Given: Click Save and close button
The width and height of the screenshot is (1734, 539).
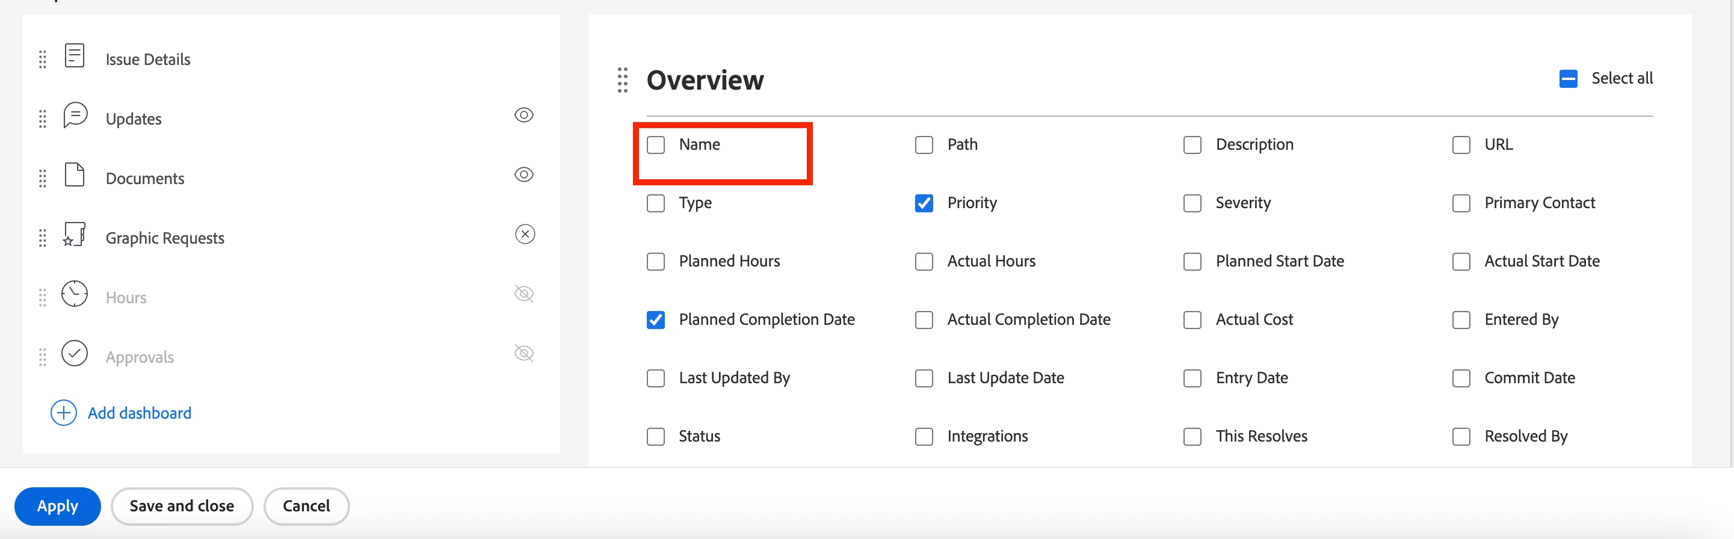Looking at the screenshot, I should [182, 506].
